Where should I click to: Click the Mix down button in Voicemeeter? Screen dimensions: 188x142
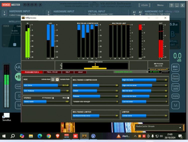(175, 68)
